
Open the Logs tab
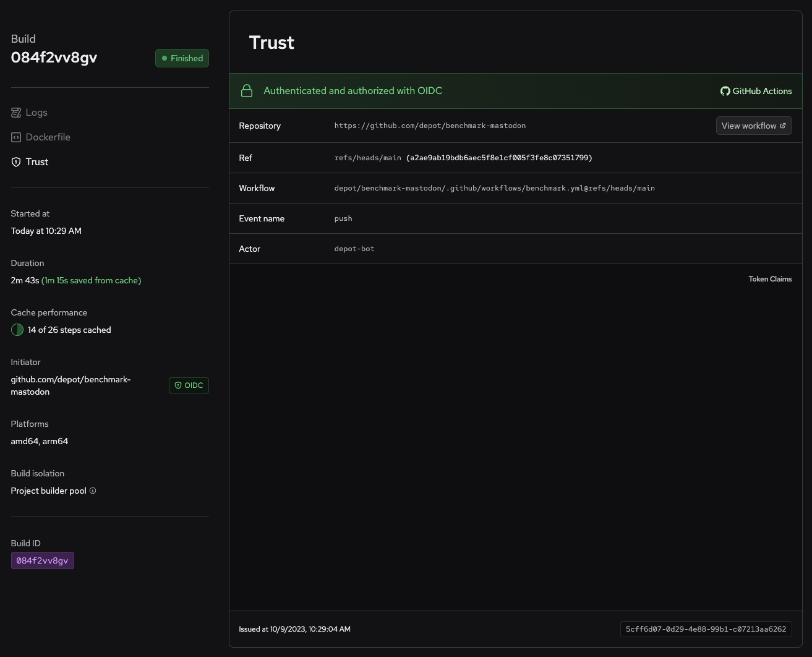click(x=36, y=113)
